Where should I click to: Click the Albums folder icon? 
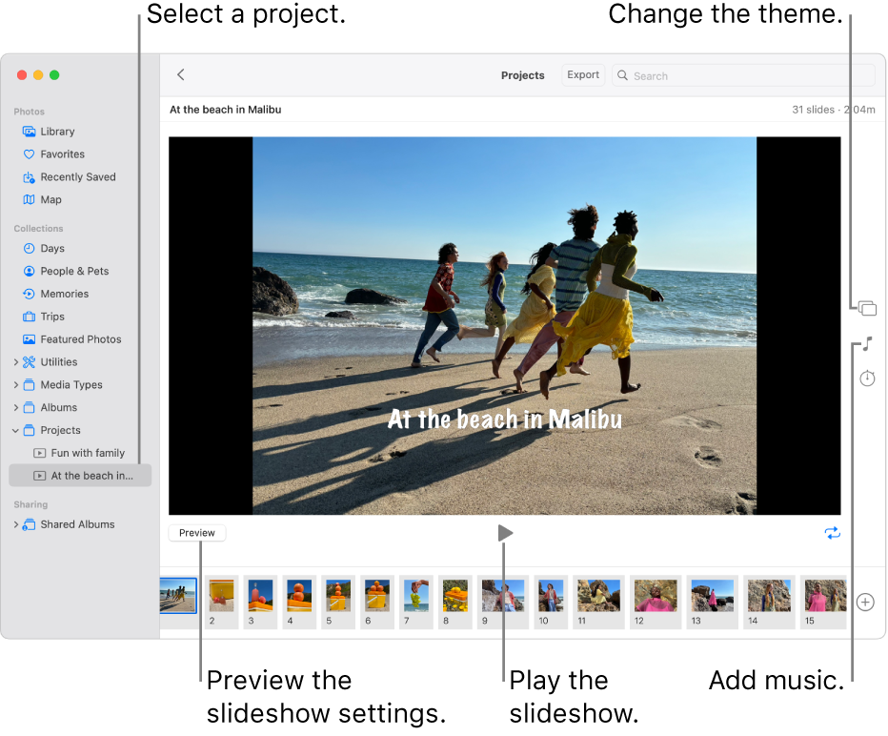(29, 407)
